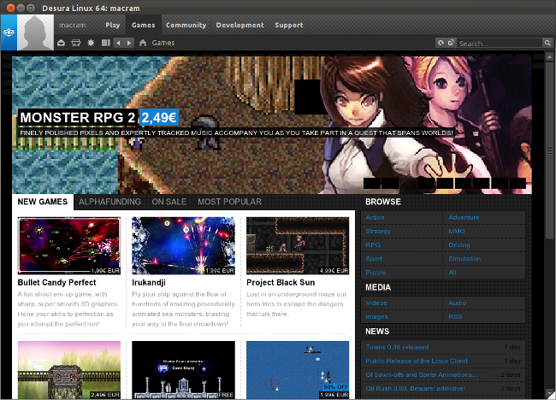Image resolution: width=556 pixels, height=400 pixels.
Task: Click the vertical scrollbar thumb
Action: click(550, 150)
